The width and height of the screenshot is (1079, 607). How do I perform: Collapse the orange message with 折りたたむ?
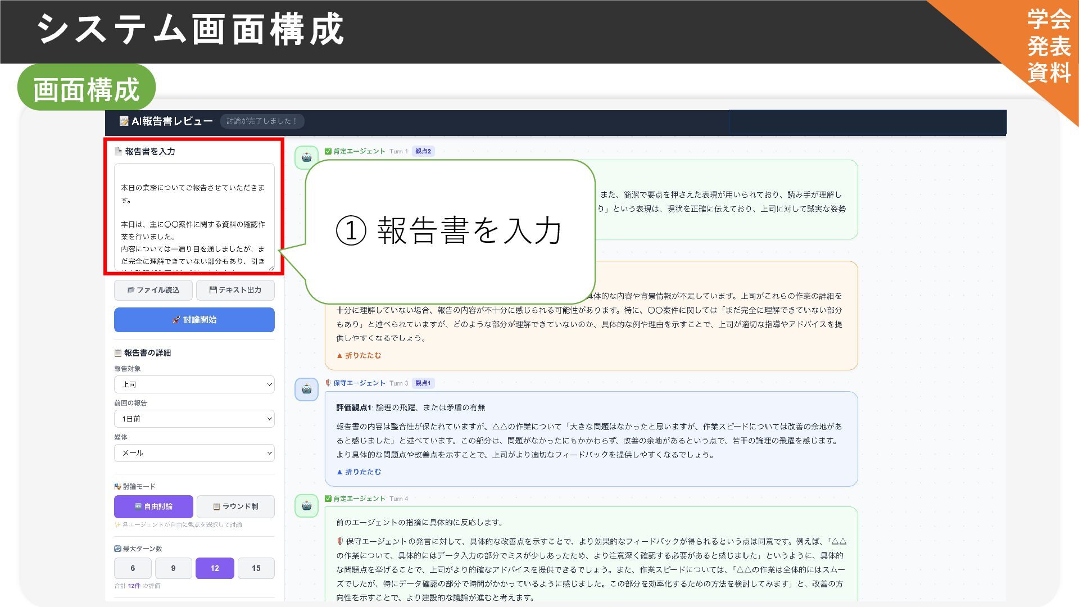(x=359, y=356)
